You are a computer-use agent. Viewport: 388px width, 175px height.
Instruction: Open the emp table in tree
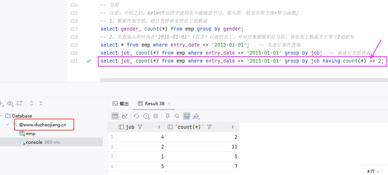click(x=30, y=134)
